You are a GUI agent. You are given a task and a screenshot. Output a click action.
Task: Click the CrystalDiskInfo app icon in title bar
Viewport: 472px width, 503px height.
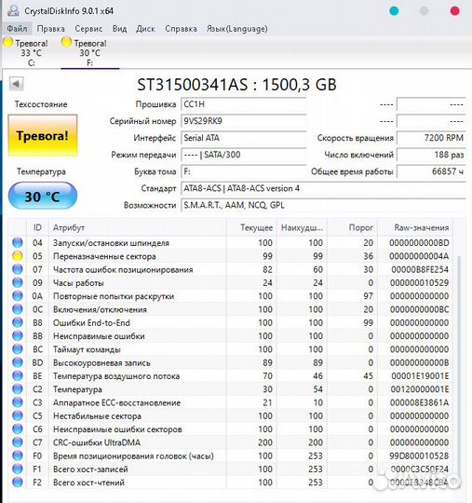coord(13,10)
